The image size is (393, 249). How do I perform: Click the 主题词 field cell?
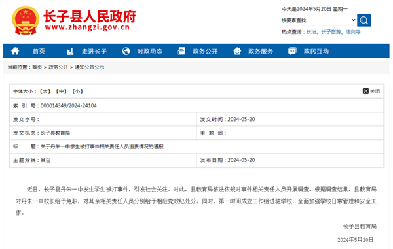[290, 133]
